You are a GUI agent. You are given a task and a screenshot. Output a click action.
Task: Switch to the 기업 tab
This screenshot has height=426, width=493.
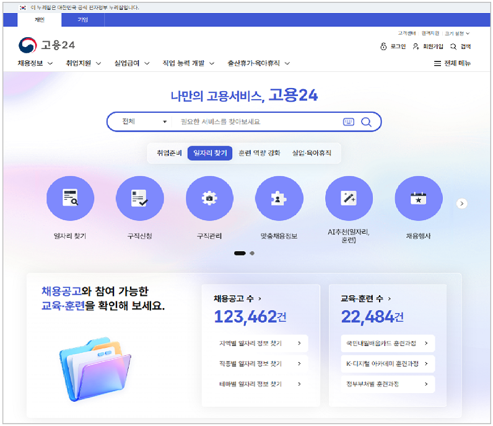(83, 20)
